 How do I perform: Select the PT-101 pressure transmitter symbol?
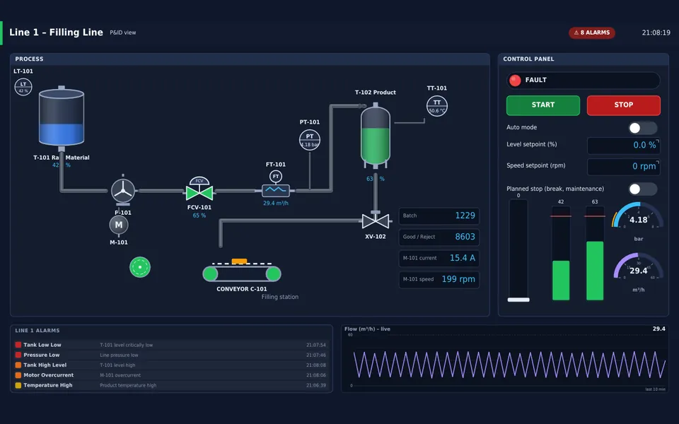(x=310, y=140)
